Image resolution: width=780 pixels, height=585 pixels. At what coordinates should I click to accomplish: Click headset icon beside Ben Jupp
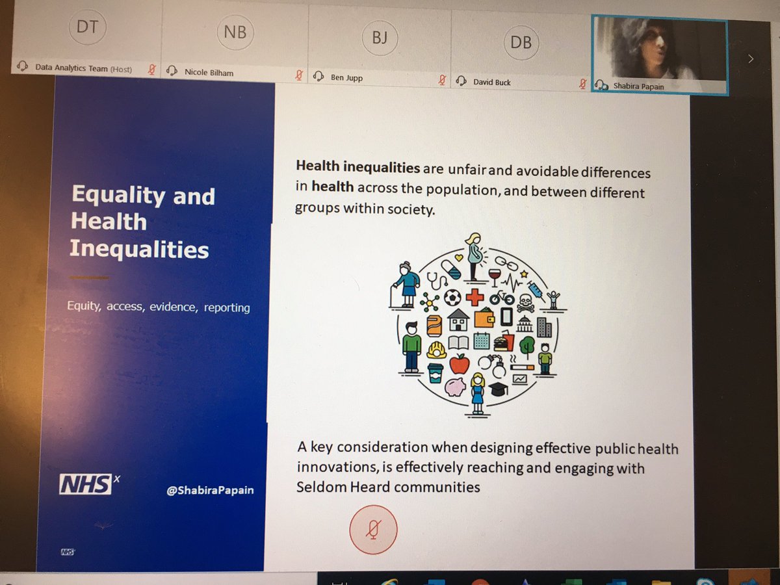318,76
